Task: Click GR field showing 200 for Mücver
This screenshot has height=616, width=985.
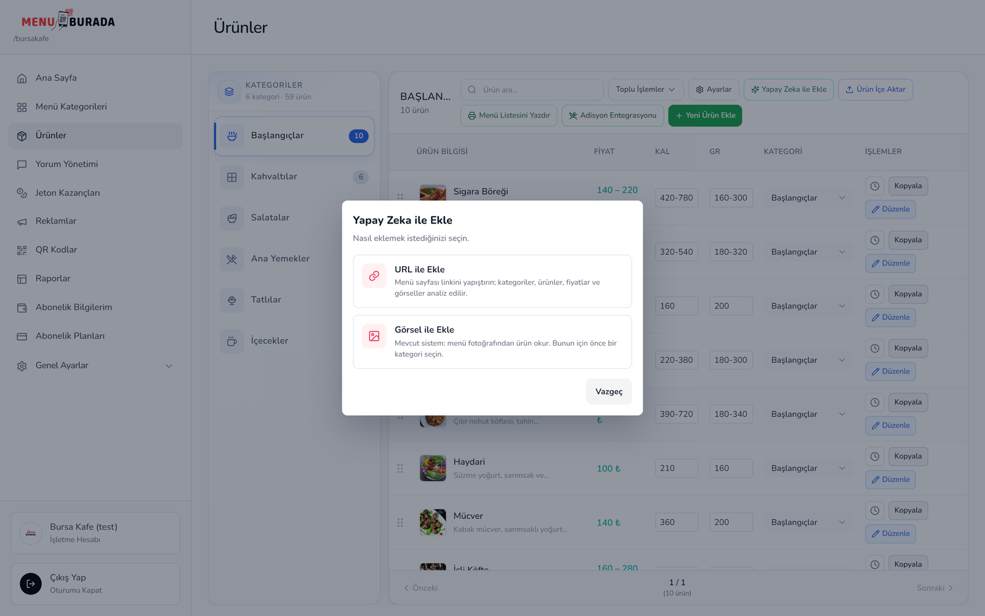Action: click(x=731, y=522)
